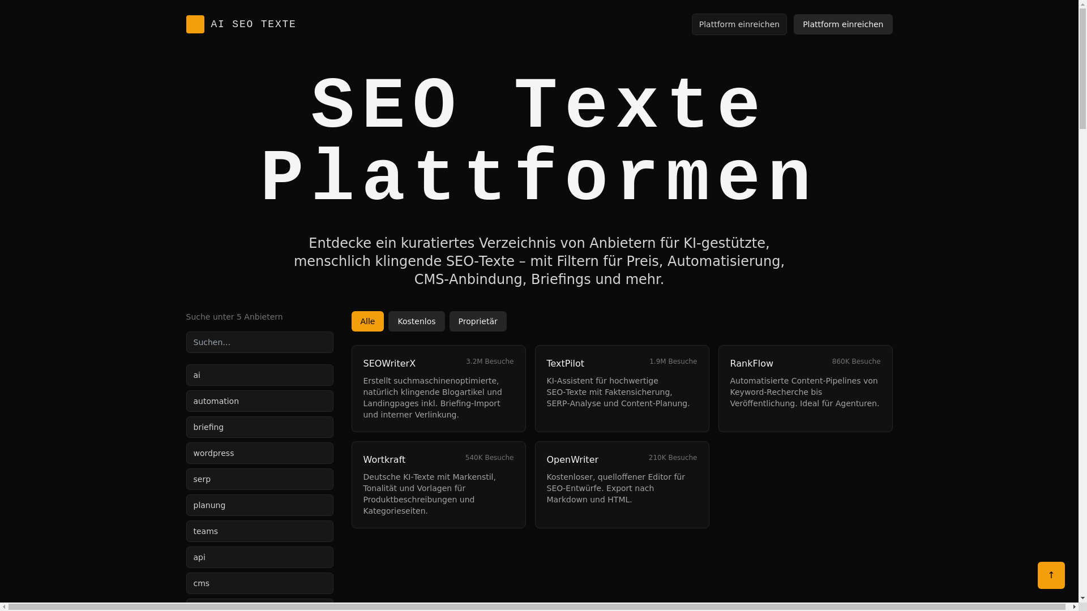Viewport: 1087px width, 611px height.
Task: Open the RankFlow platform card
Action: [x=805, y=389]
